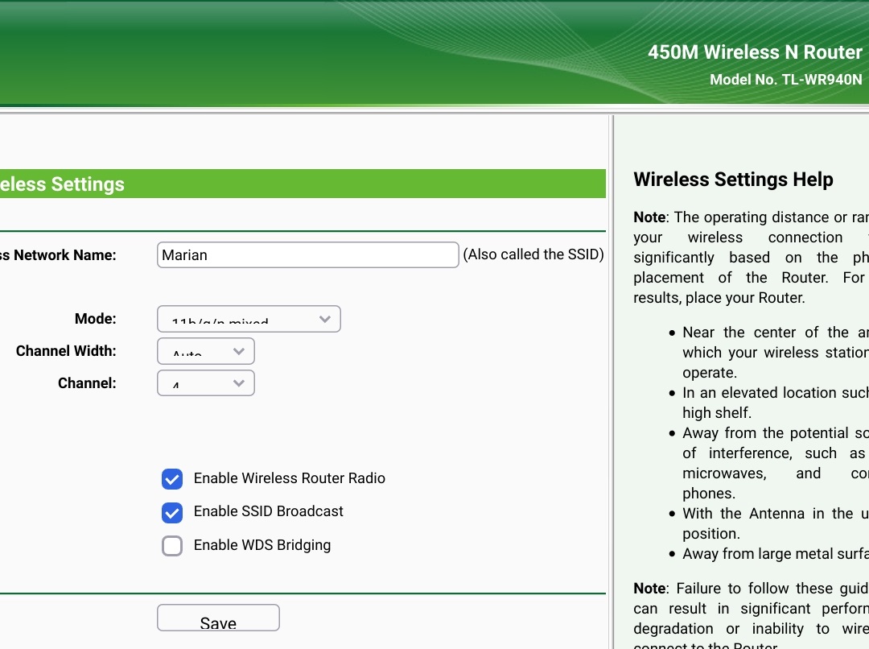
Task: Click the Channel Width chevron arrow
Action: coord(238,351)
